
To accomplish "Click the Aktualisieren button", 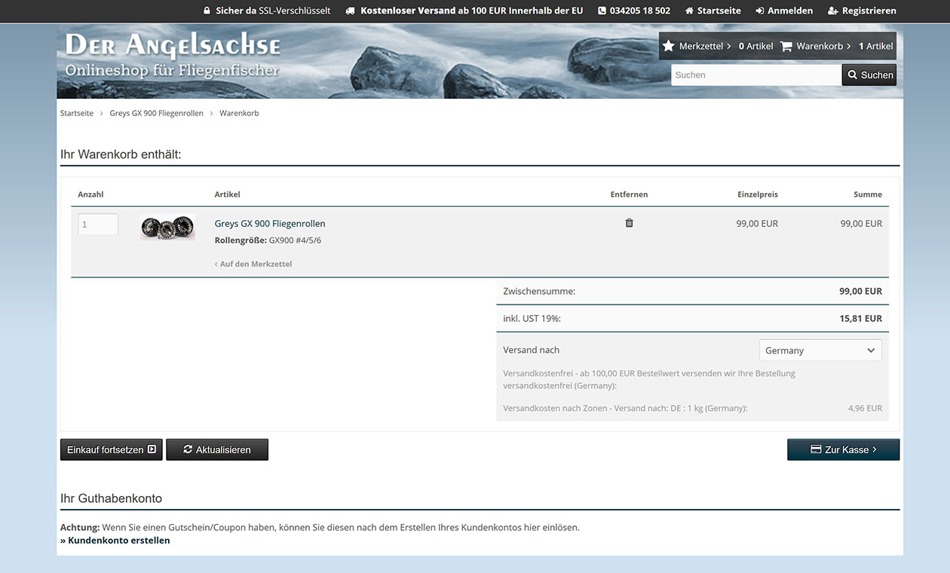I will pos(217,449).
